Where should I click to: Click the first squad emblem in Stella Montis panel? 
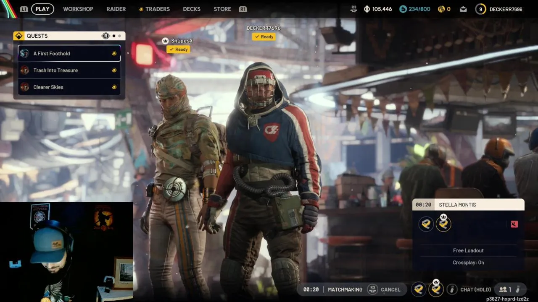426,224
